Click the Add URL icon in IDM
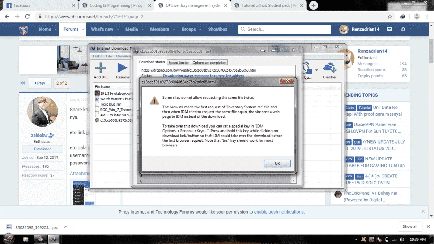Screen dimensions: 434x244 (x=101, y=70)
